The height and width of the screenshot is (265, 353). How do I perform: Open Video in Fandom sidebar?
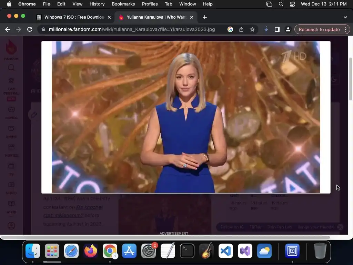point(11,188)
